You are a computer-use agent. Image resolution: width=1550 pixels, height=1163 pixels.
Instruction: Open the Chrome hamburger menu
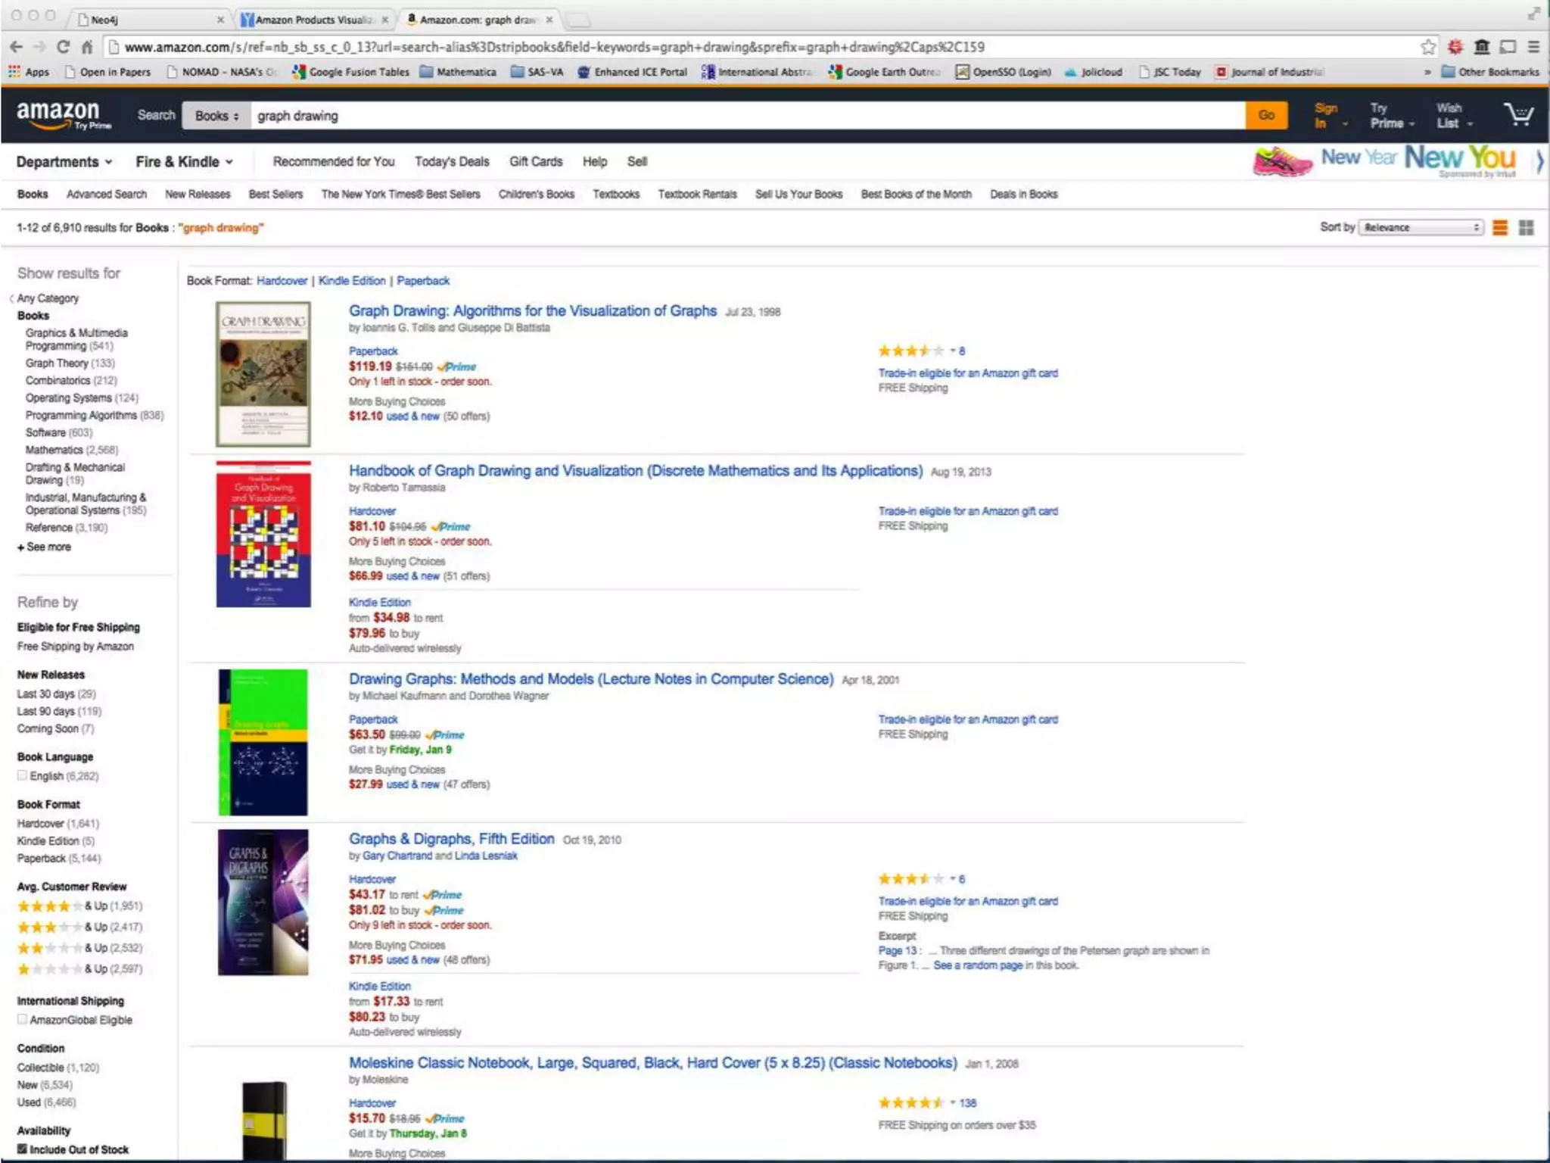(x=1533, y=47)
